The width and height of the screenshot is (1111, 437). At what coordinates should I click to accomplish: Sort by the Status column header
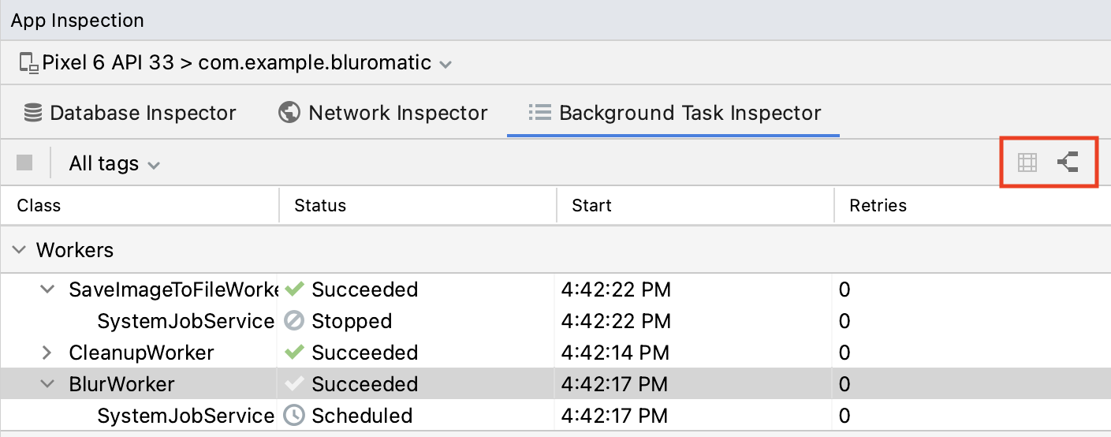tap(320, 206)
